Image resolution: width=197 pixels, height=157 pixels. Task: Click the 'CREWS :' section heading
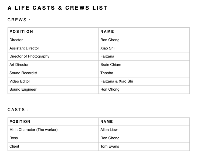point(19,20)
